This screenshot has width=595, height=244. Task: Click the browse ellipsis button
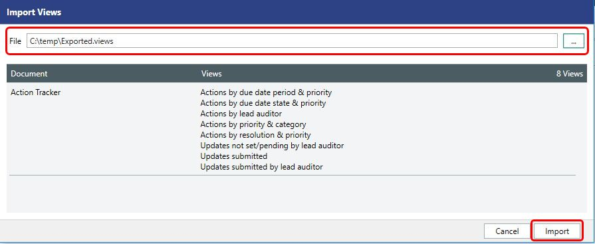point(573,41)
